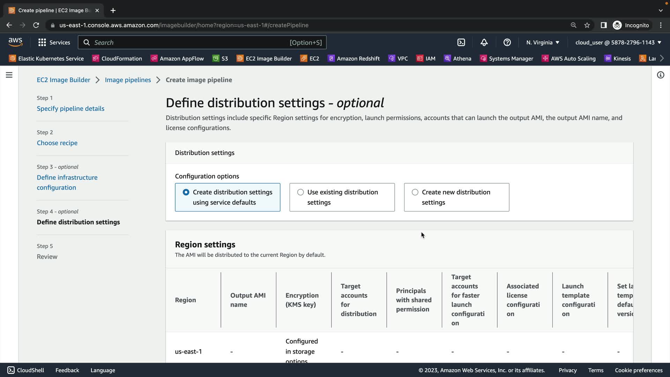
Task: Open the help question mark icon
Action: tap(507, 42)
